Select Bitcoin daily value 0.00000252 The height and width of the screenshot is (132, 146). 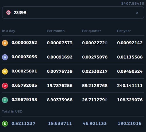coord(24,43)
